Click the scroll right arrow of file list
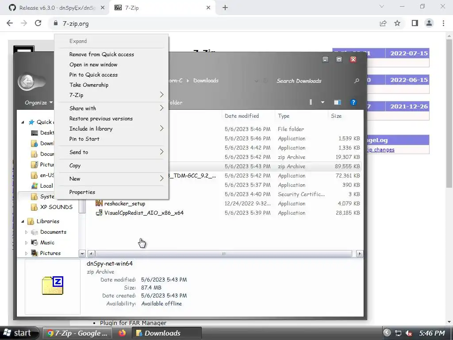 [x=359, y=254]
